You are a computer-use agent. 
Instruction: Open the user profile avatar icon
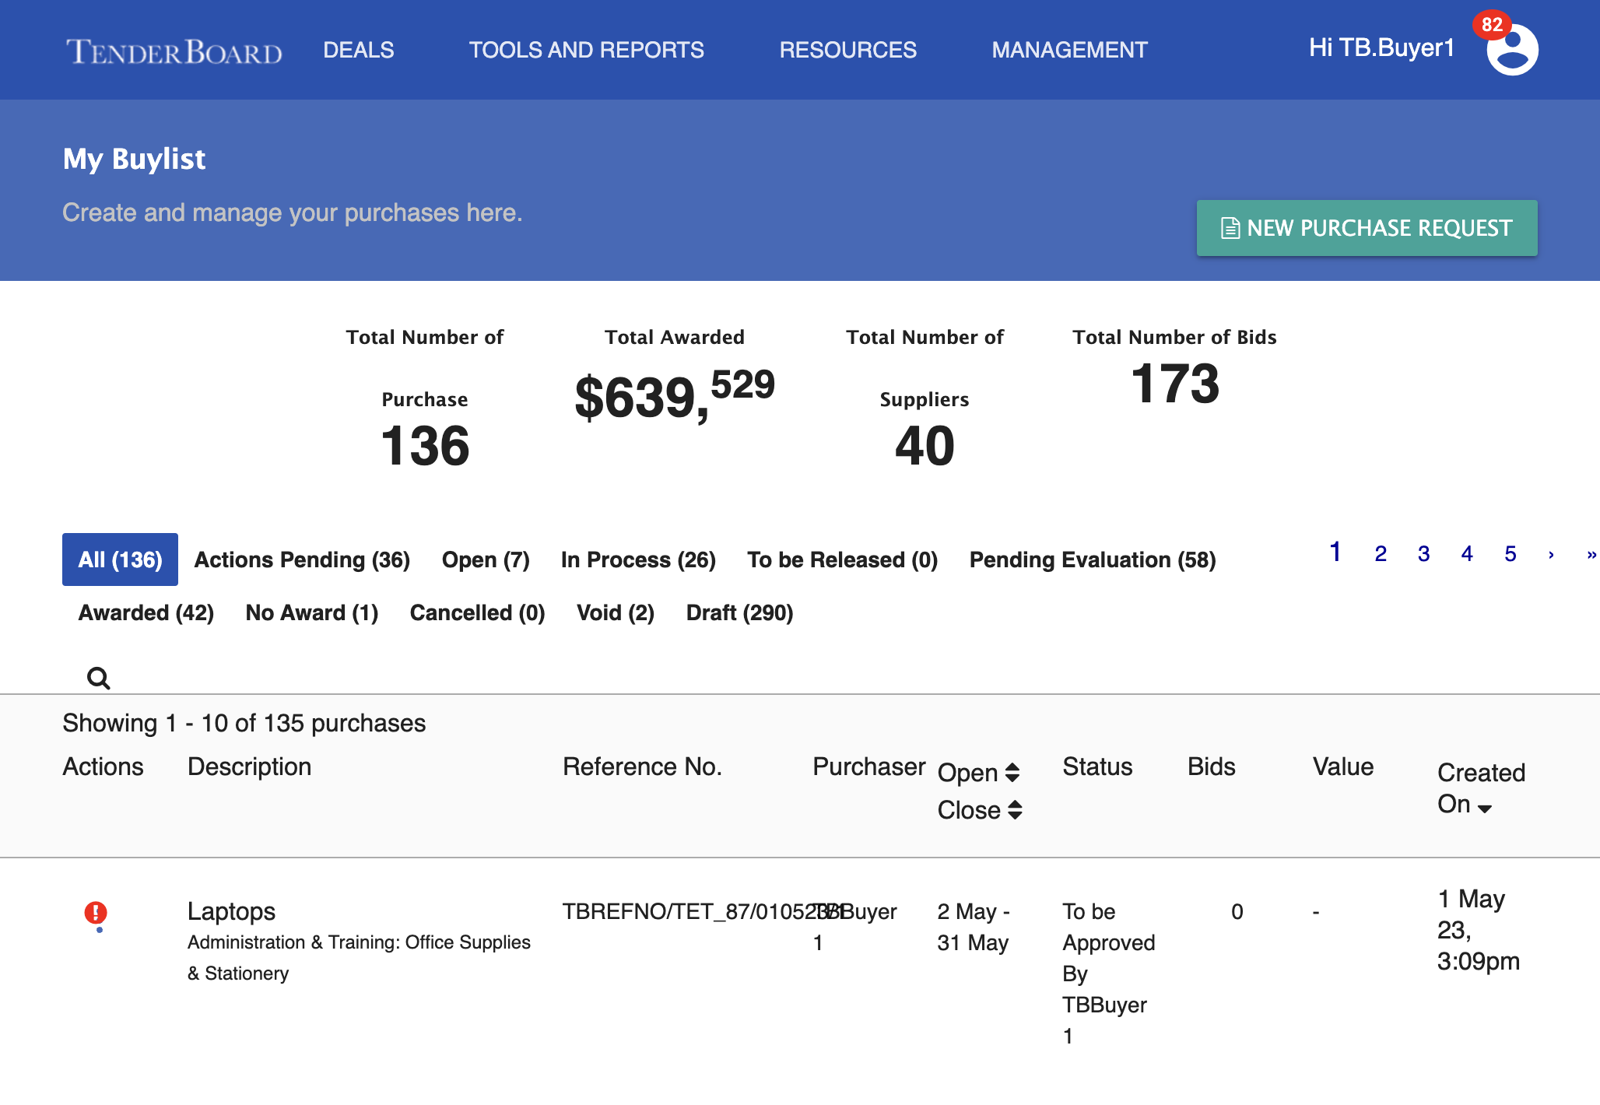(x=1512, y=50)
